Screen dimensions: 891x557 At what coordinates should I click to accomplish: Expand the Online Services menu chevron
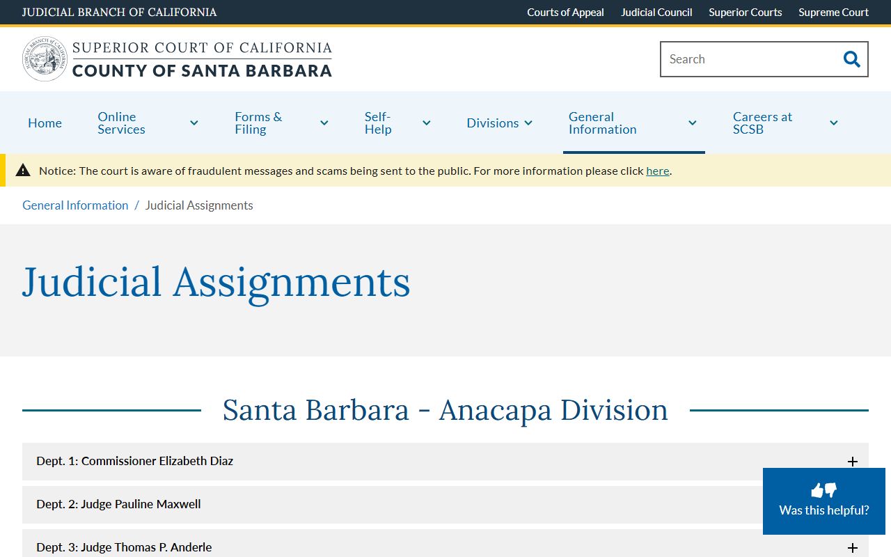click(x=194, y=123)
